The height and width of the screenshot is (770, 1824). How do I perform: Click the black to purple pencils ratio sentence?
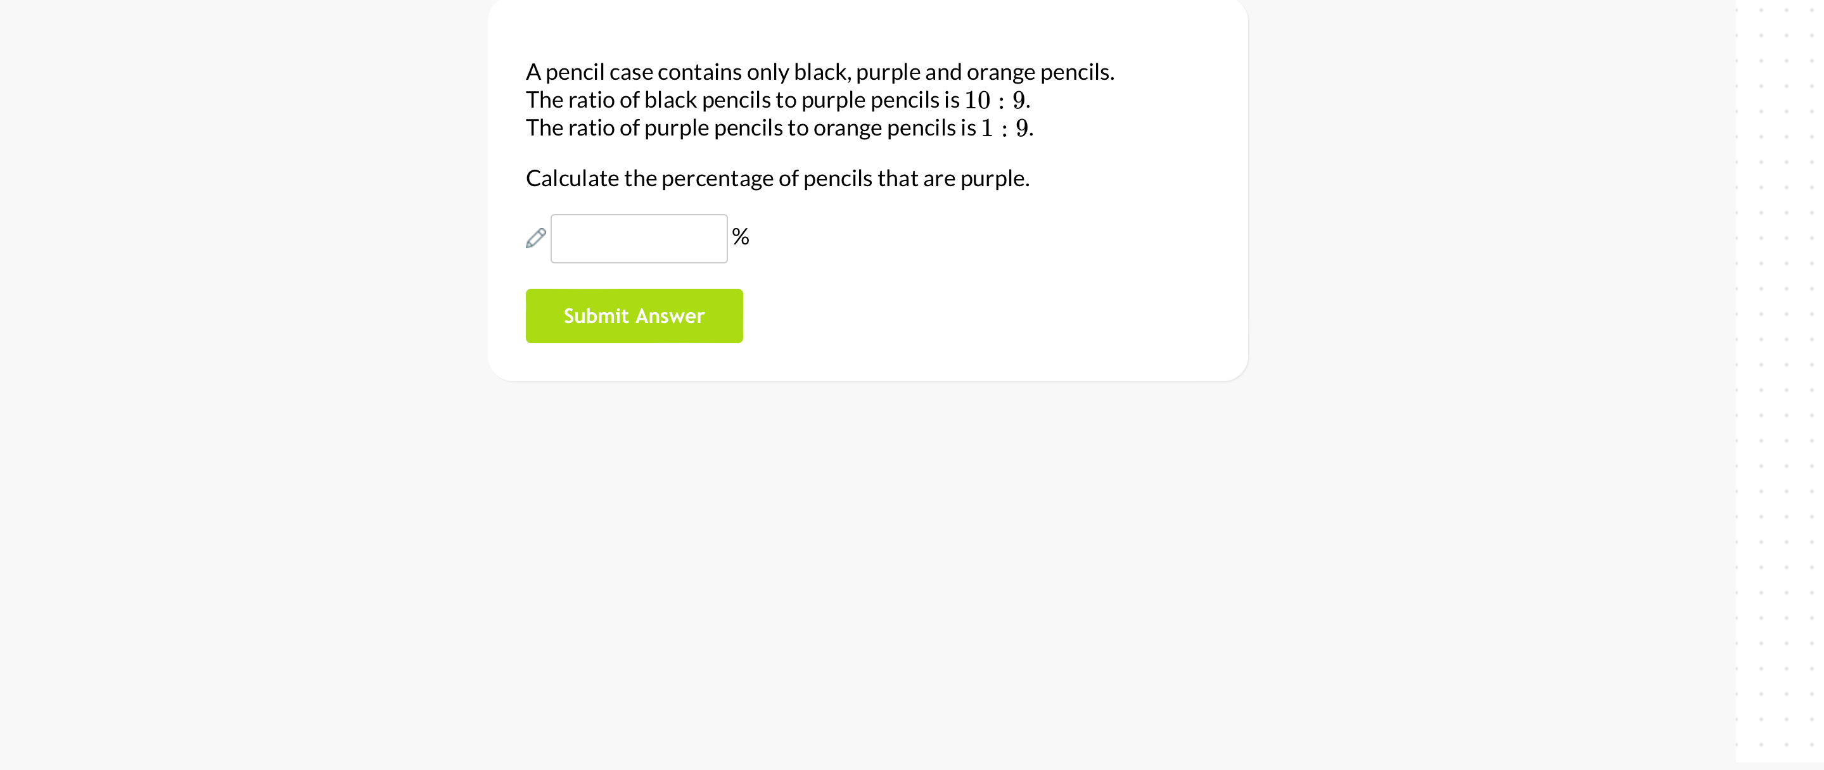tap(777, 100)
